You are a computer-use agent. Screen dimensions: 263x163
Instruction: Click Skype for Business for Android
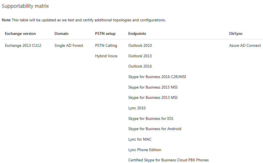coord(155,129)
